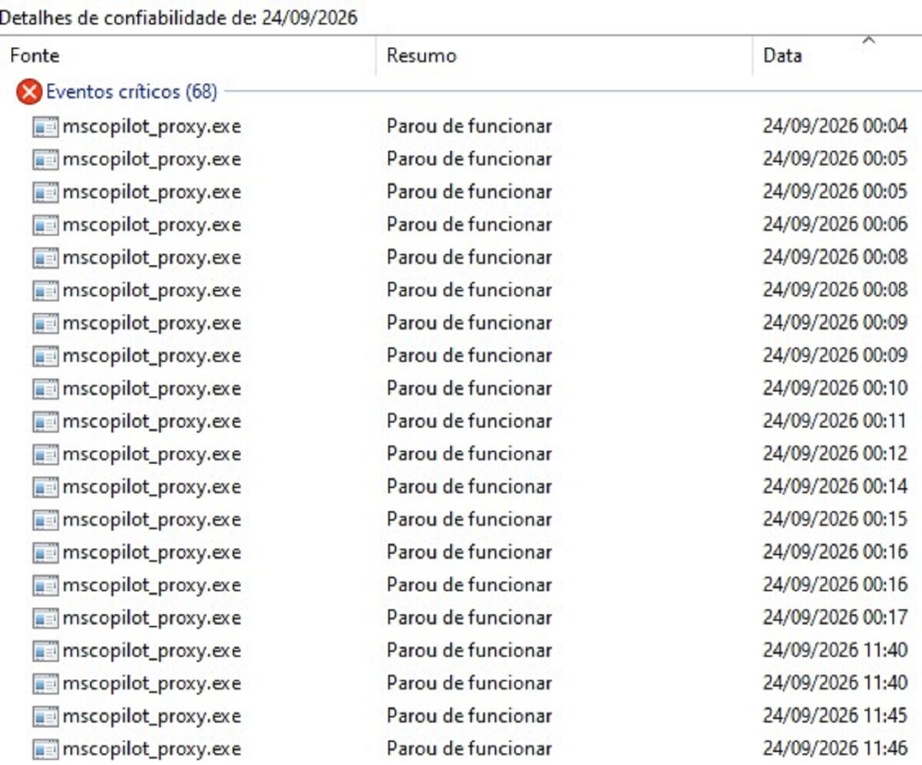Click the date cell '24/09/2026 00:11'
The image size is (922, 765).
tap(835, 421)
